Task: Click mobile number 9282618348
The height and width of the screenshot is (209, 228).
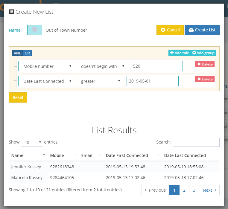Action: [62, 167]
